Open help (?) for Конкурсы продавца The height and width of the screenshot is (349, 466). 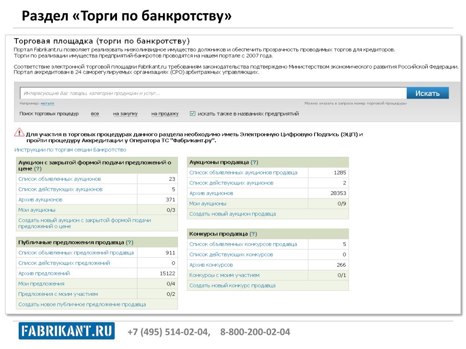253,234
